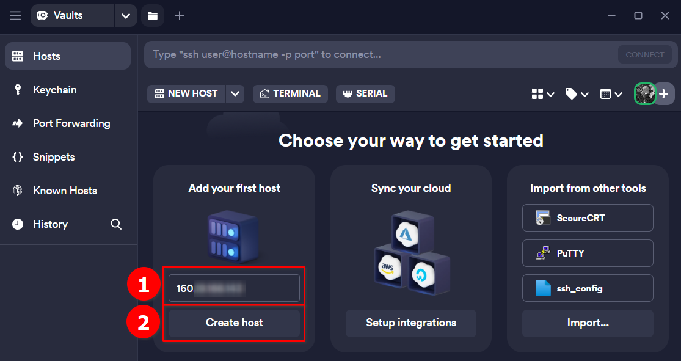The width and height of the screenshot is (681, 361).
Task: Click the PuTTY application icon
Action: point(543,253)
